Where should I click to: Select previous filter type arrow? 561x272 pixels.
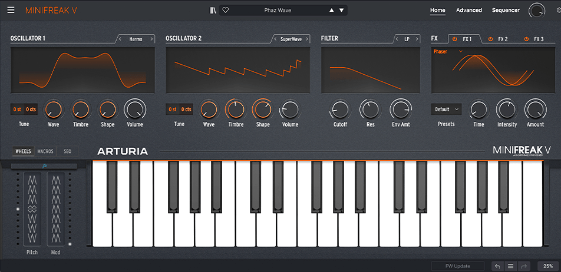[x=397, y=39]
